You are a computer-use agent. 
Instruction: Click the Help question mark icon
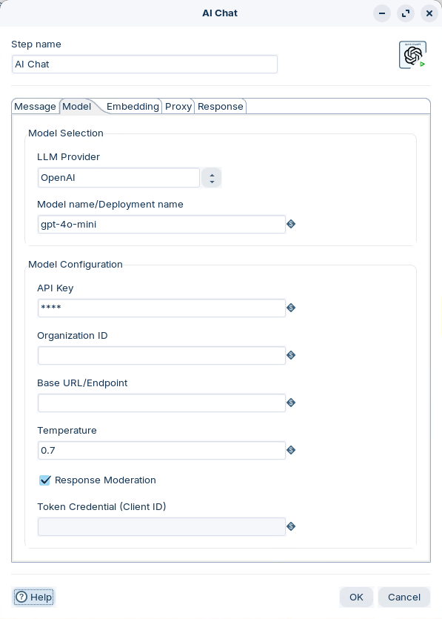[x=21, y=597]
